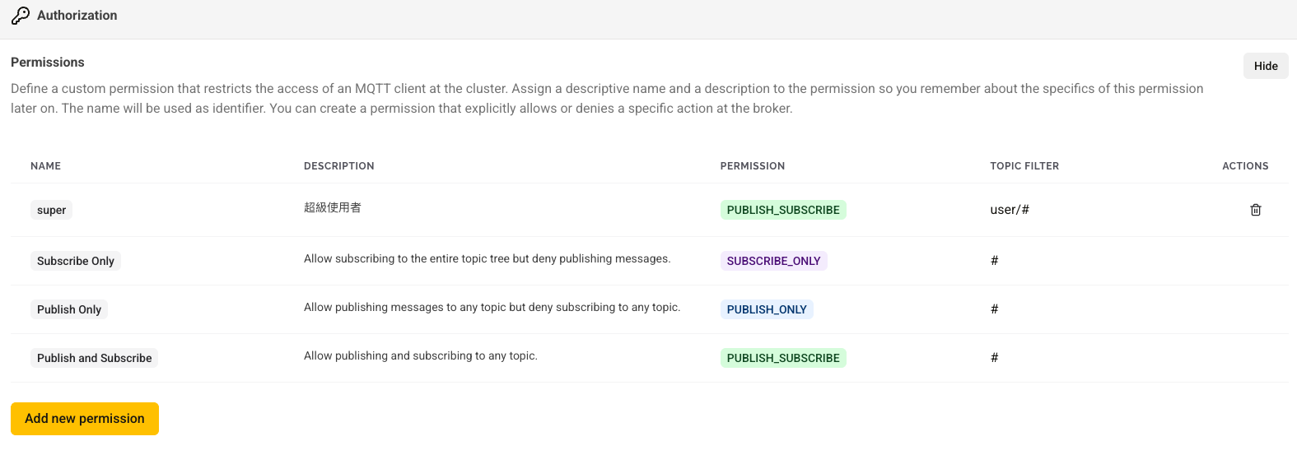Click the PERMISSION column header

(x=752, y=166)
